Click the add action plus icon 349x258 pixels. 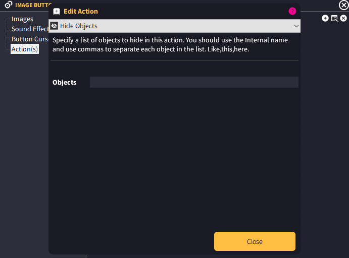pos(325,18)
